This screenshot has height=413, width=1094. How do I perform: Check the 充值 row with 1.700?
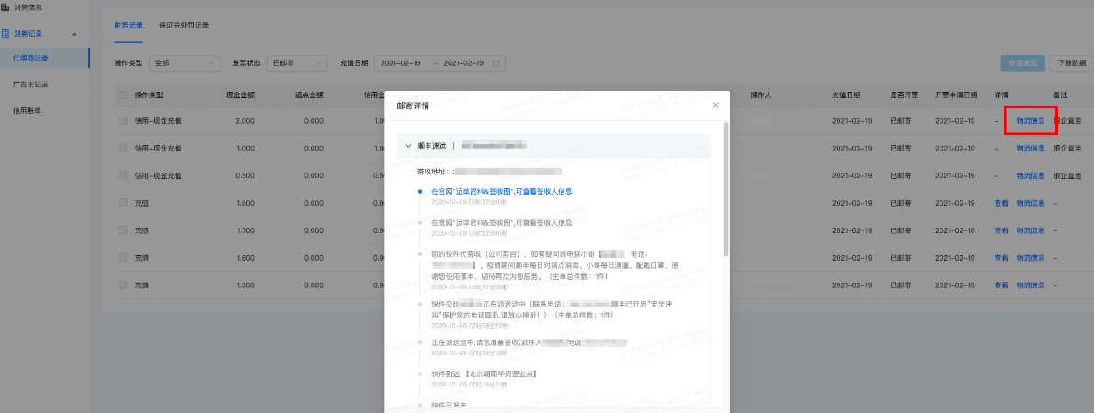(x=123, y=229)
